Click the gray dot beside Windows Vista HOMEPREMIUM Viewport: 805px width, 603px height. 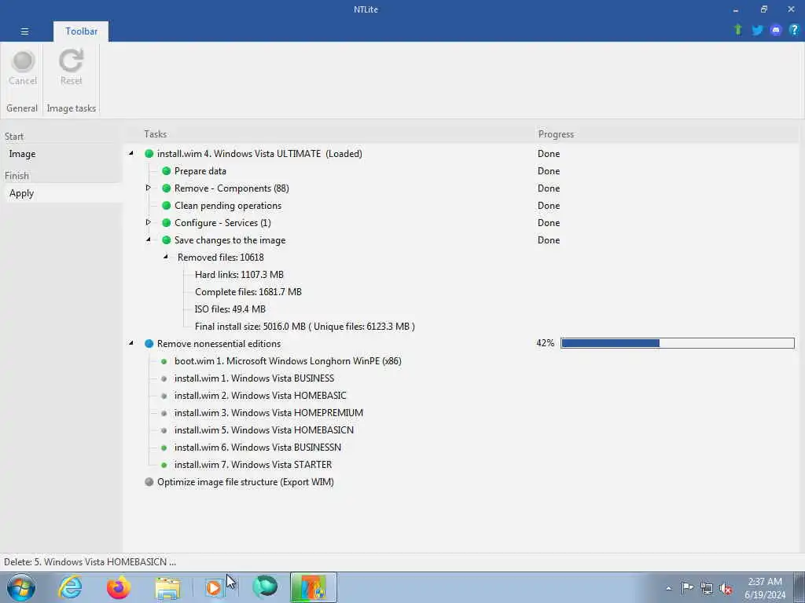(x=164, y=413)
